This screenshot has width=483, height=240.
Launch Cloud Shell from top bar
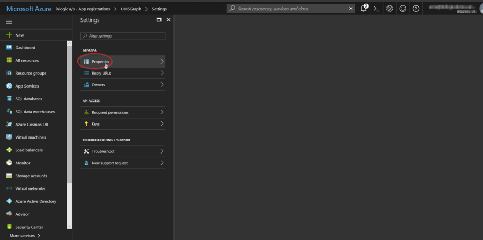coord(377,9)
